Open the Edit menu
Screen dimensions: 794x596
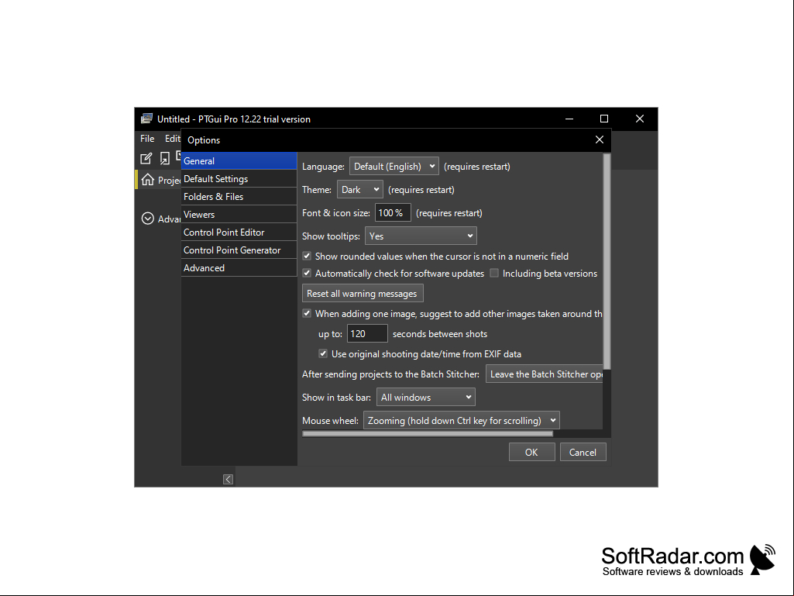pos(172,139)
